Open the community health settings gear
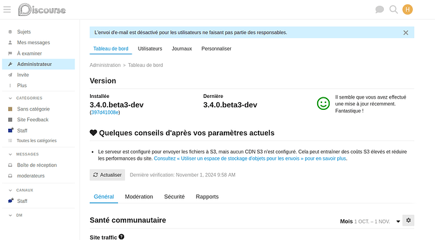The width and height of the screenshot is (435, 240). 409,220
